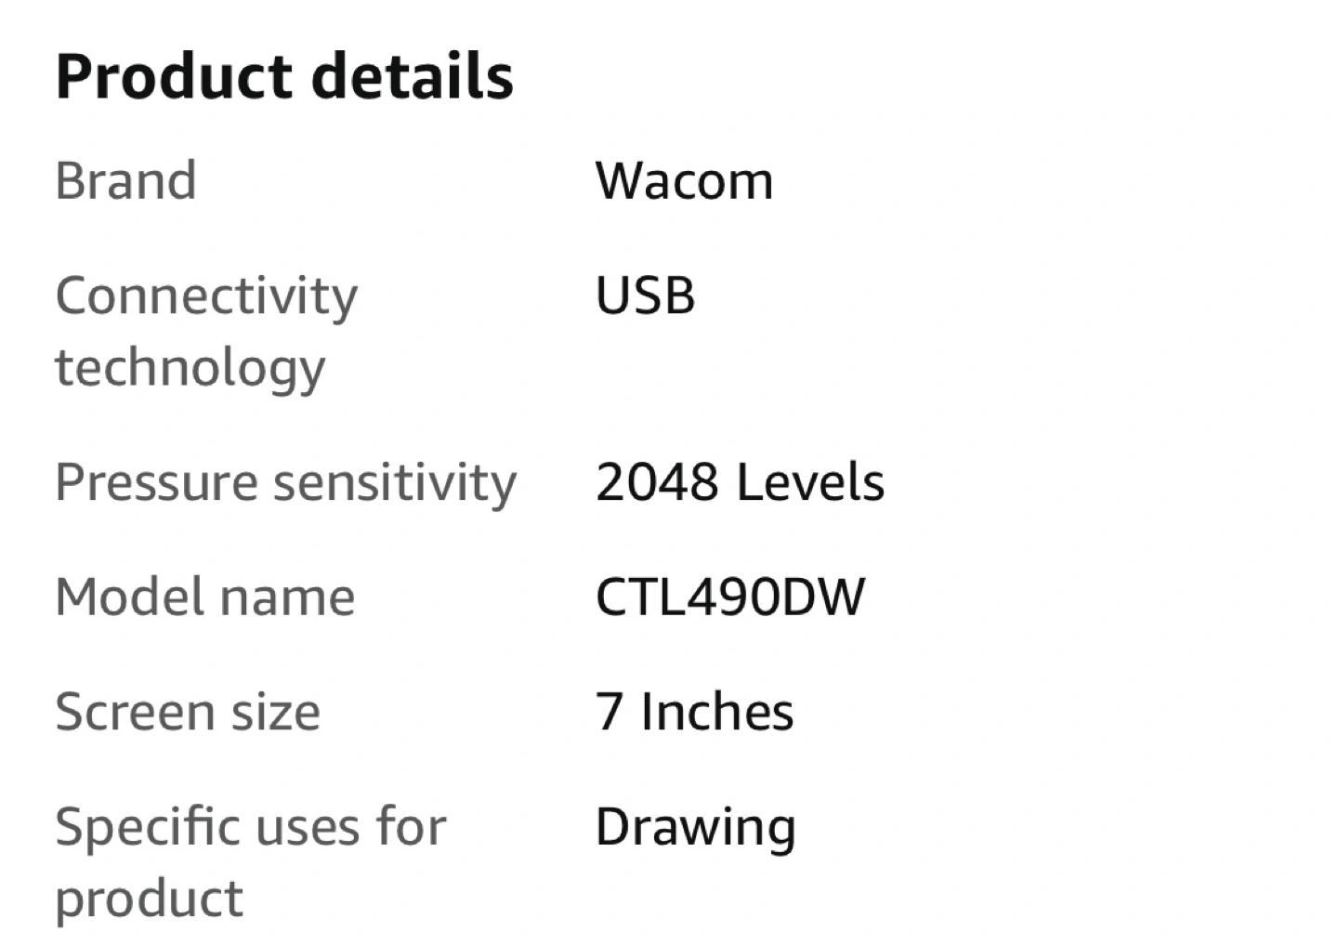1338x945 pixels.
Task: Click the 7 Inches value
Action: [694, 712]
